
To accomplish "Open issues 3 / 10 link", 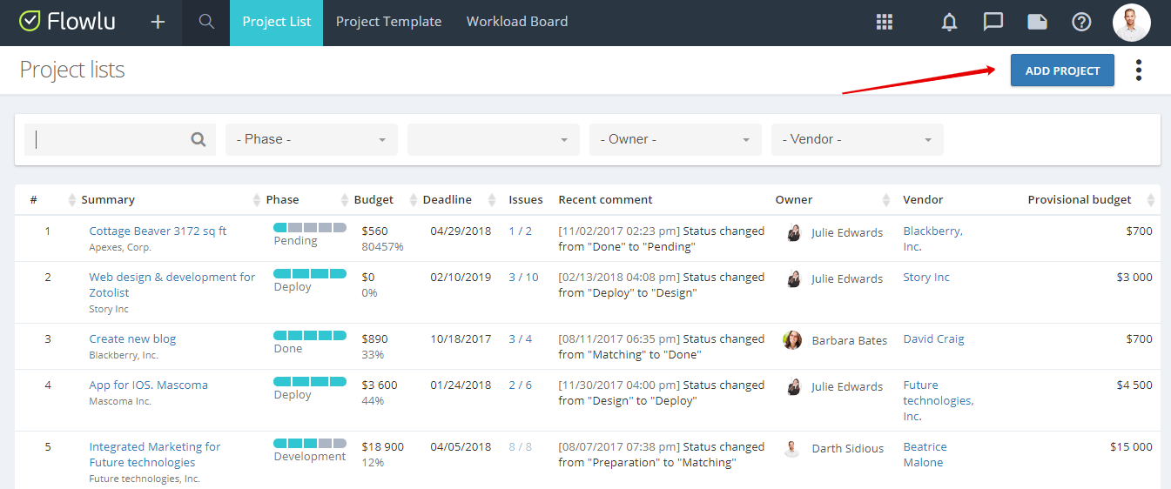I will pos(524,278).
